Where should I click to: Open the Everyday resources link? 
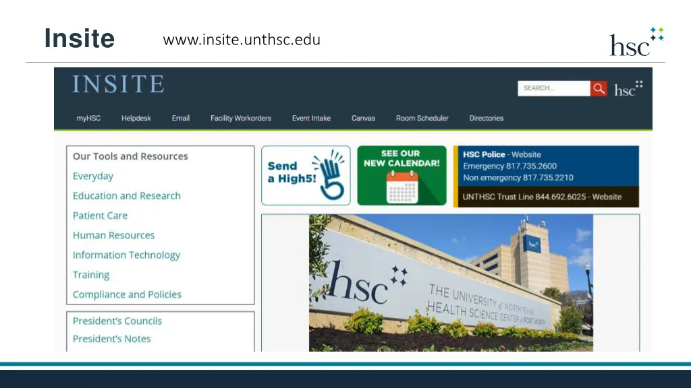point(93,176)
